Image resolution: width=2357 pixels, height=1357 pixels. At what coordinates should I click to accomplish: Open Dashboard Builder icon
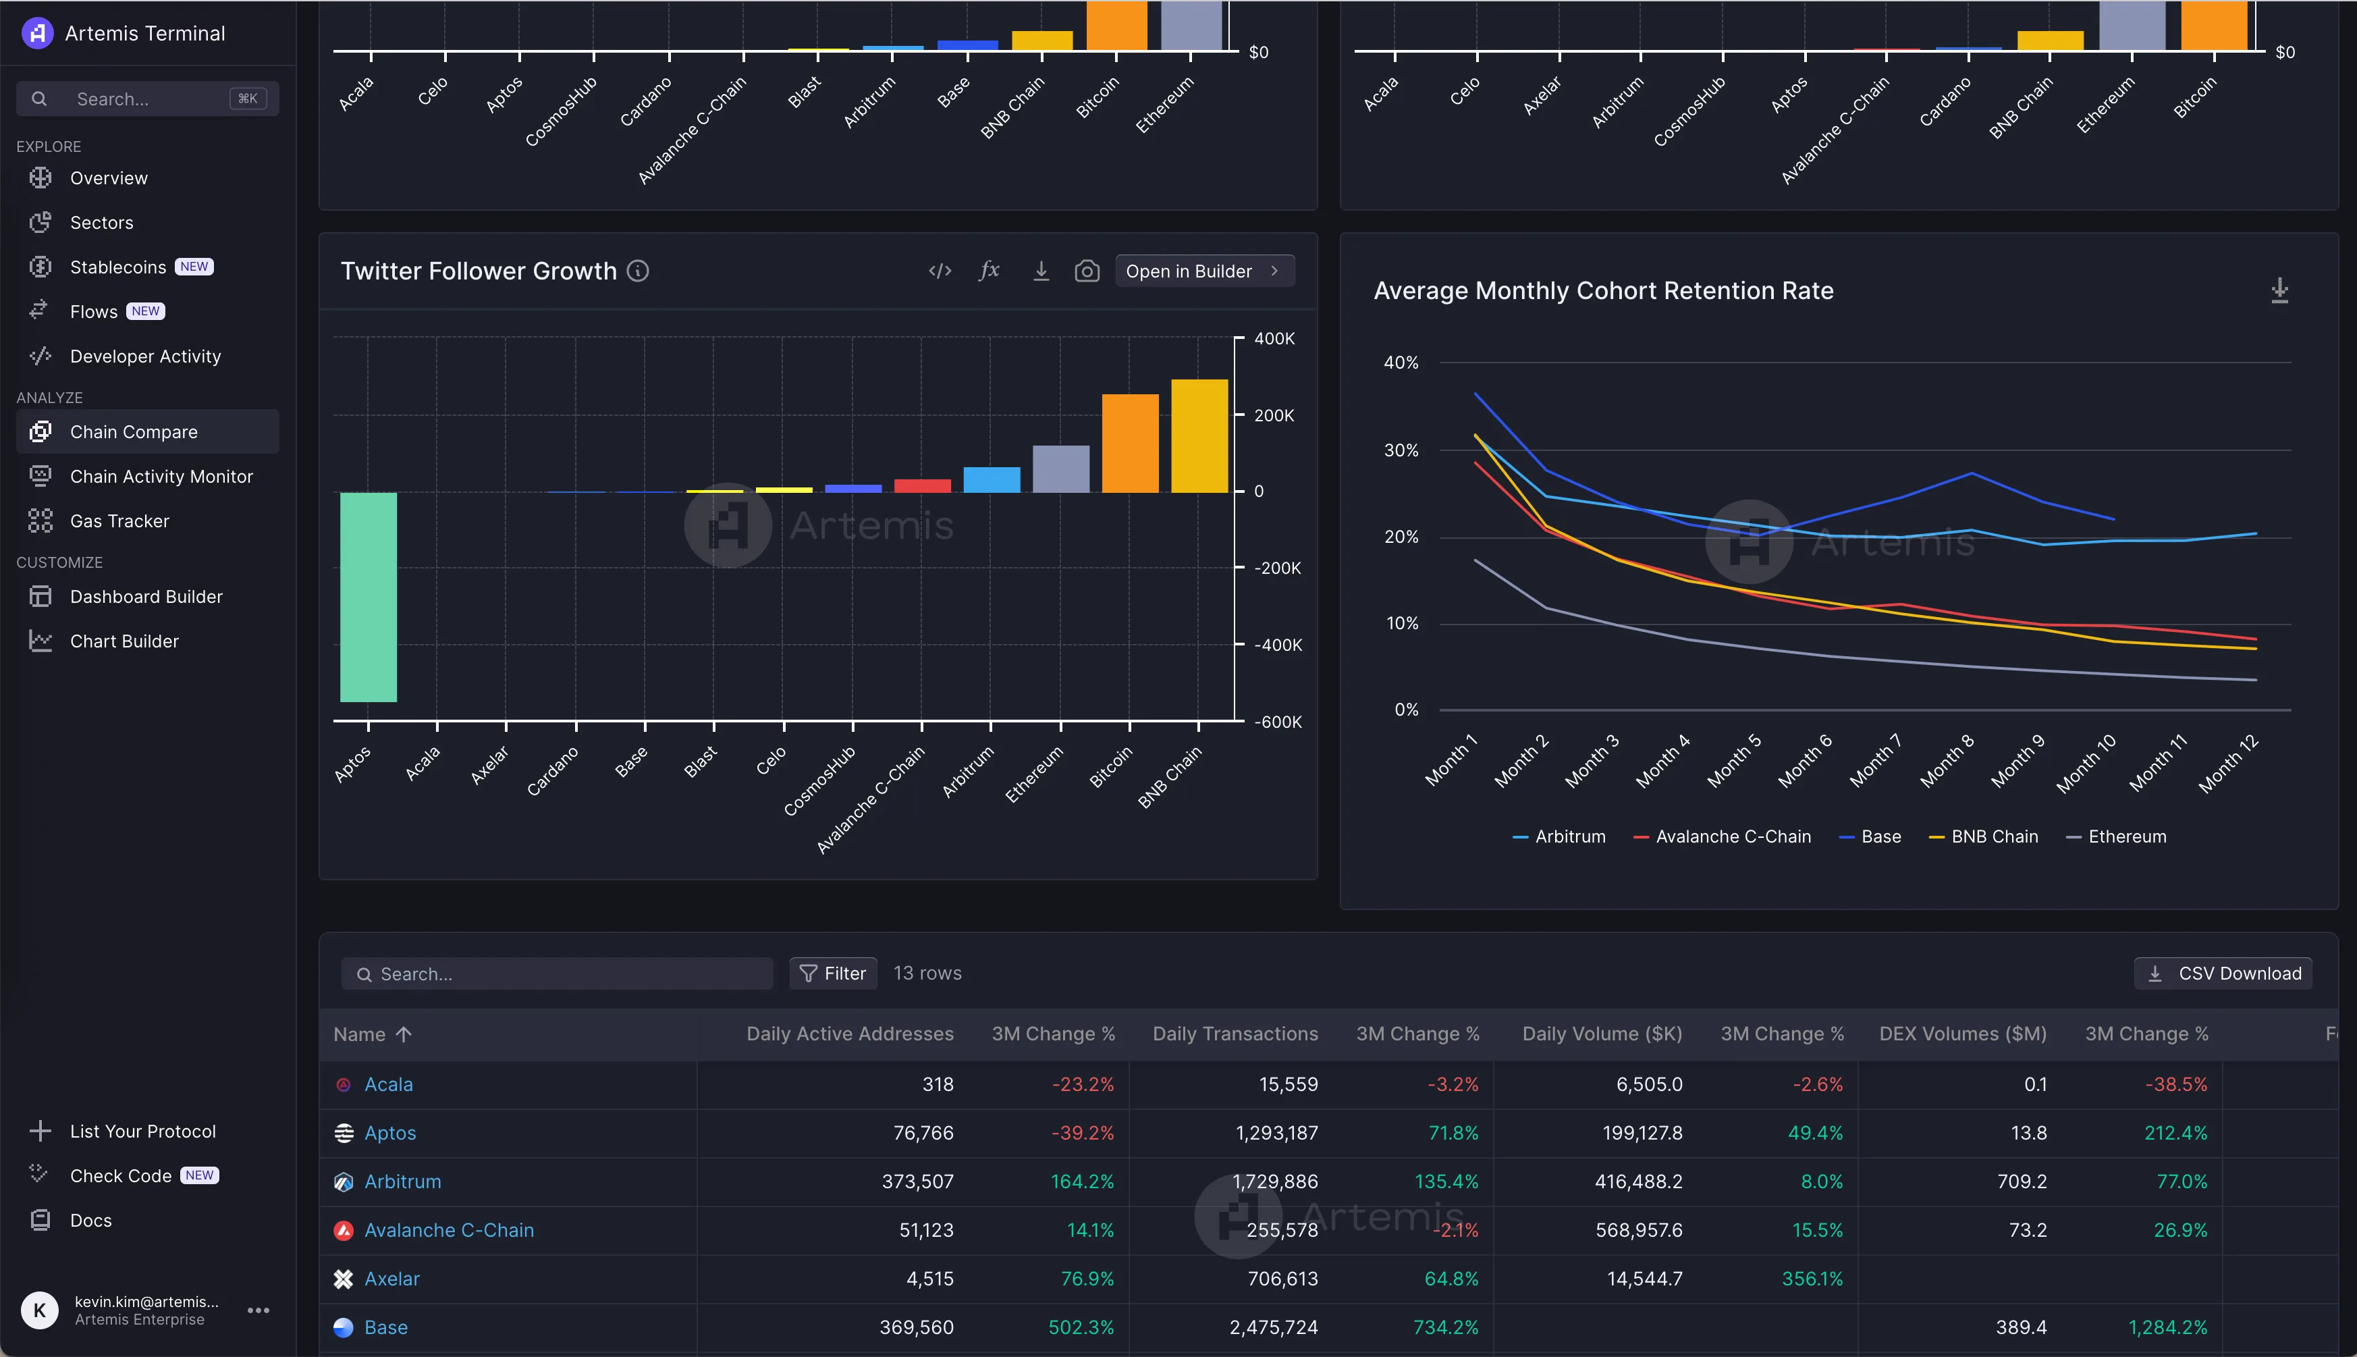[40, 597]
